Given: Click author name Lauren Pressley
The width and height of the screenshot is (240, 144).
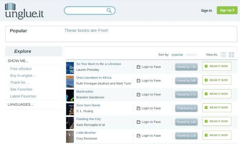Looking at the screenshot, I should (x=87, y=70).
